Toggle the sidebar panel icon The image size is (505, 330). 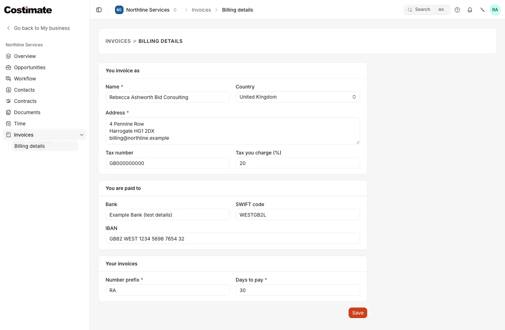[99, 10]
